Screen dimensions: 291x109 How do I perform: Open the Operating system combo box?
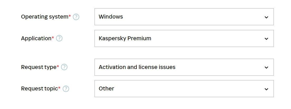coord(184,17)
